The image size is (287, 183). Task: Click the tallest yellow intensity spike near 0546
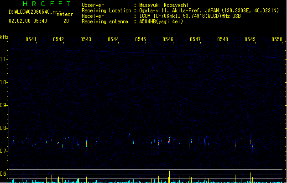click(x=169, y=177)
